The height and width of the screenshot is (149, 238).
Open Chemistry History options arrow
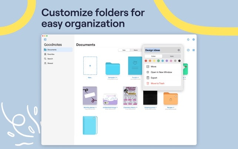[x=137, y=107]
